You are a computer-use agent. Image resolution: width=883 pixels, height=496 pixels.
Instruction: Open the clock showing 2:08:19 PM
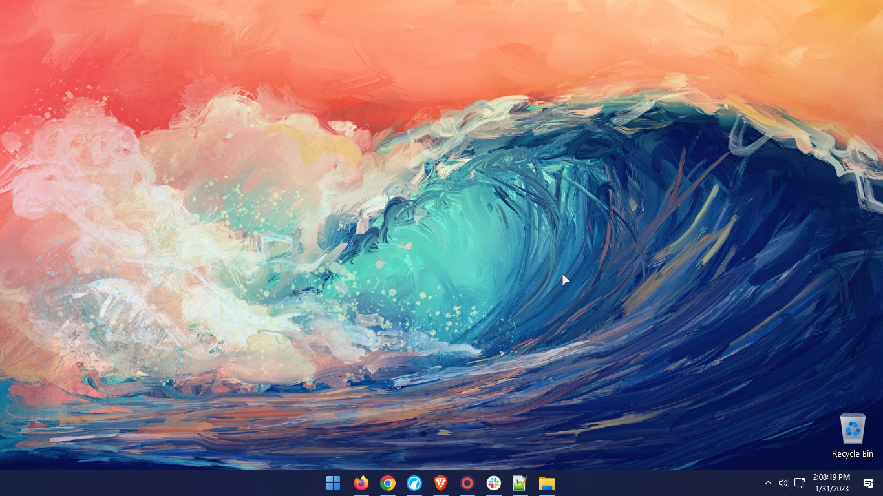click(x=831, y=483)
